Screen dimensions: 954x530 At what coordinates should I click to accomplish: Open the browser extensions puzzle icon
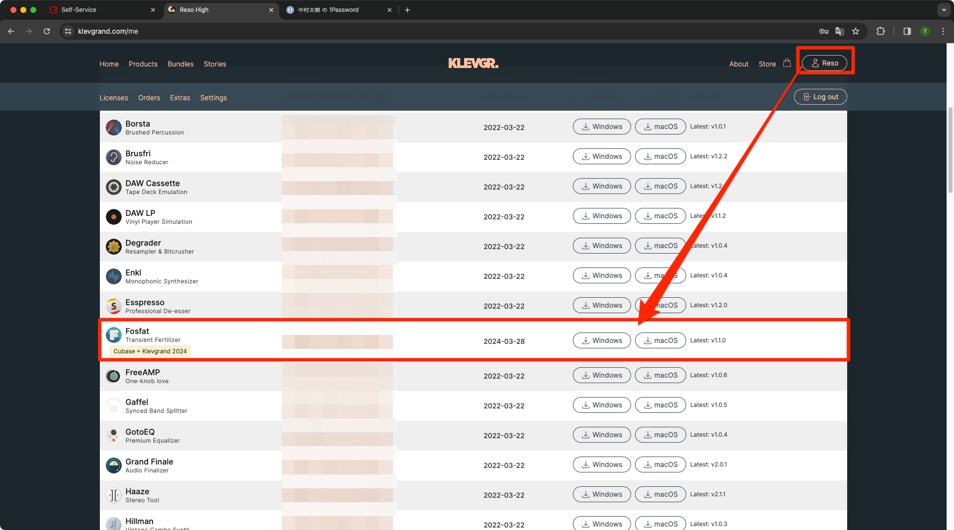[x=880, y=31]
